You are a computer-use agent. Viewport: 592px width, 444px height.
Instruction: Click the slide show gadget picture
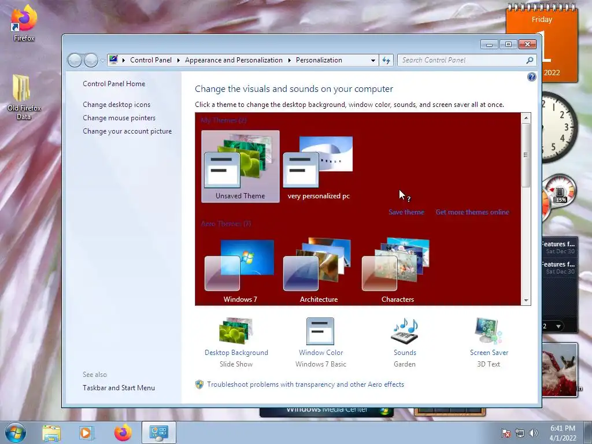point(560,370)
